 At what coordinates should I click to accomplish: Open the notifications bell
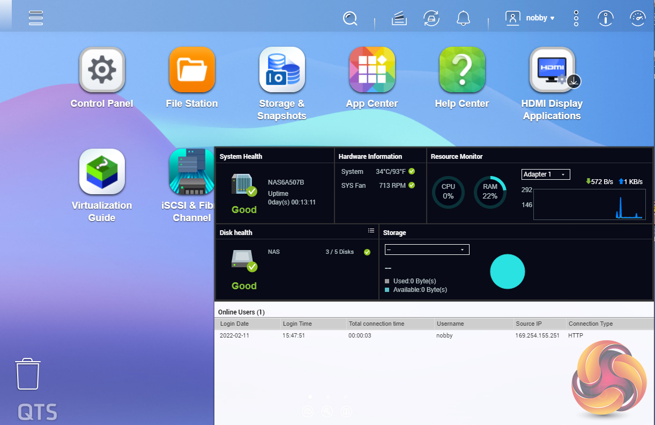463,19
